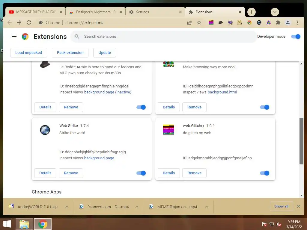
Task: Go forward in browser history
Action: [19, 22]
